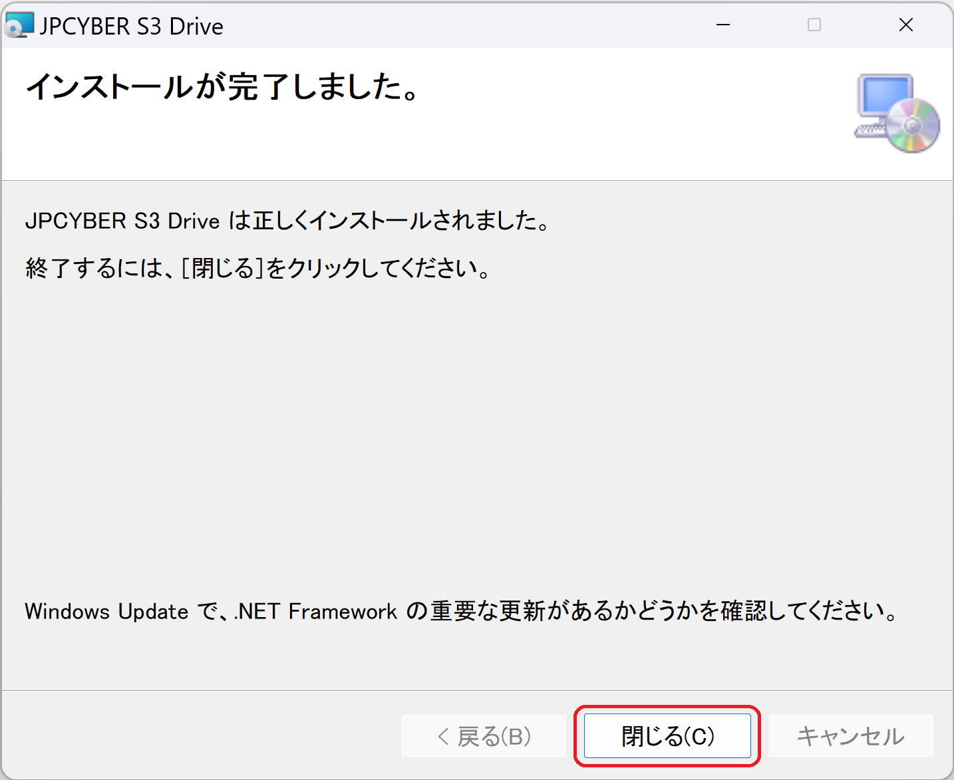
Task: Click the maximize window button
Action: tap(814, 25)
